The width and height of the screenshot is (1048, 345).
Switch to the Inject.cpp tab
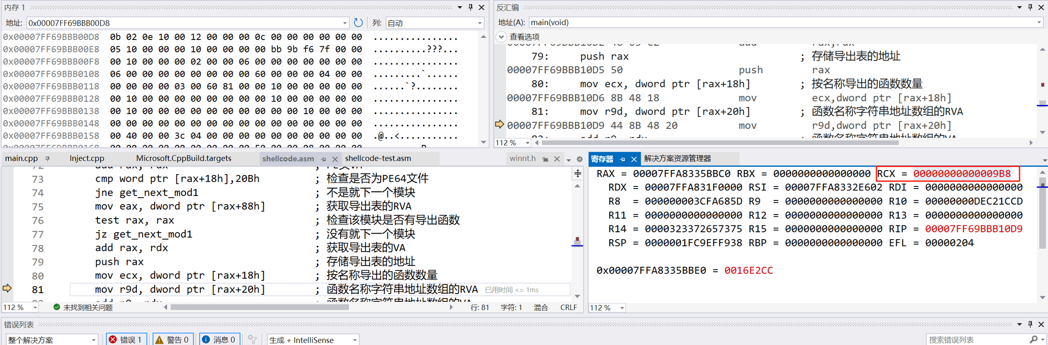[87, 159]
